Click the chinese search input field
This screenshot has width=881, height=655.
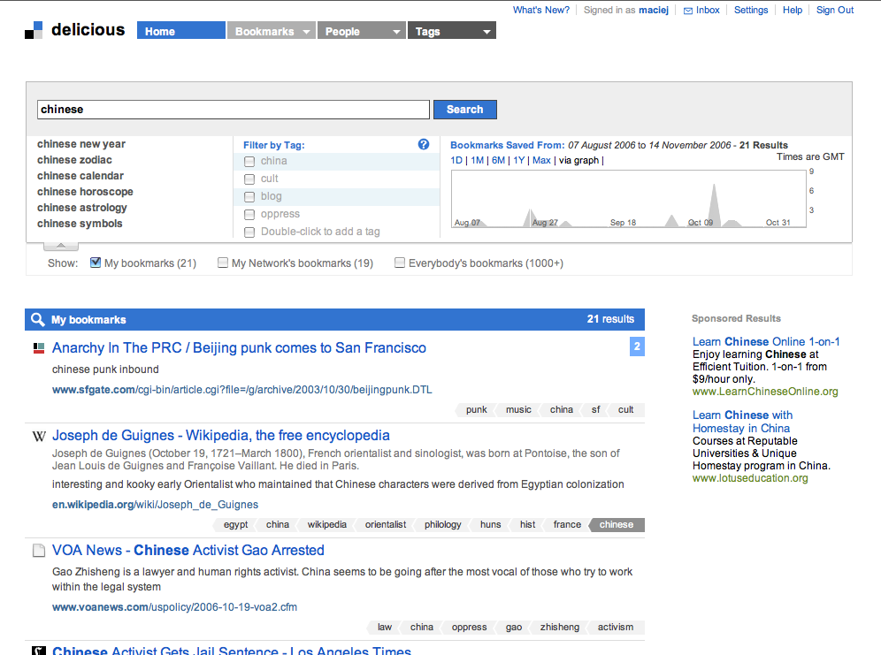click(x=234, y=110)
